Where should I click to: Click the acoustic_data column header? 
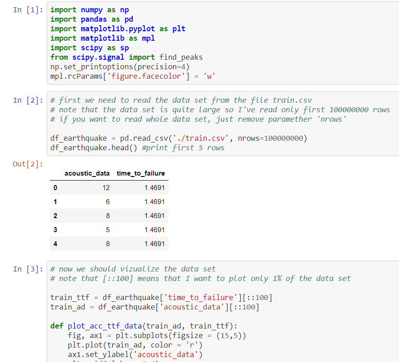87,173
